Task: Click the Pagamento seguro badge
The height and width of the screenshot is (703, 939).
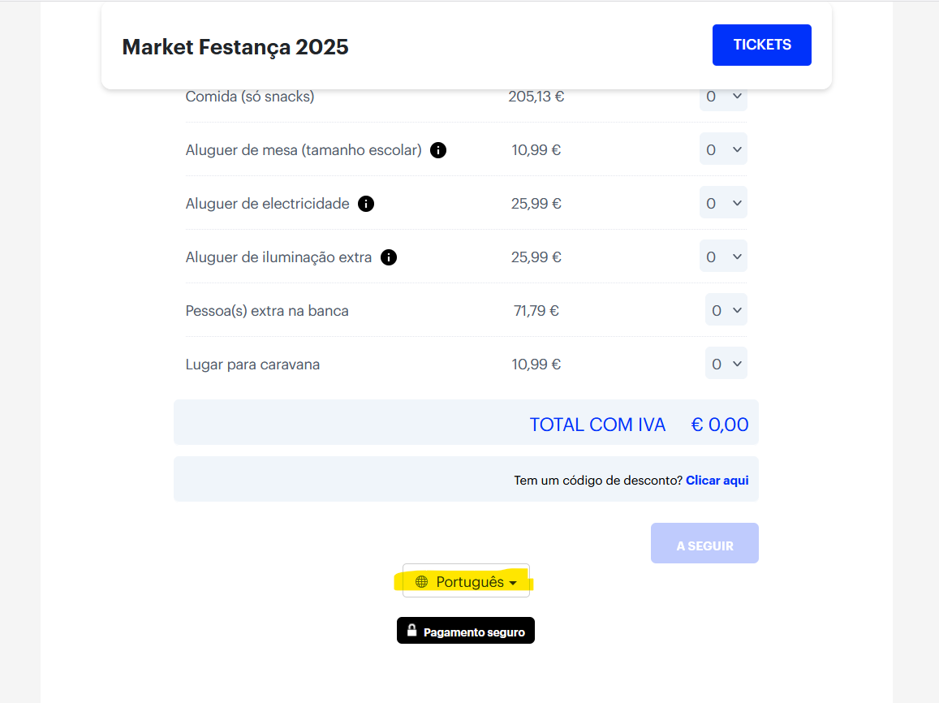Action: click(466, 632)
